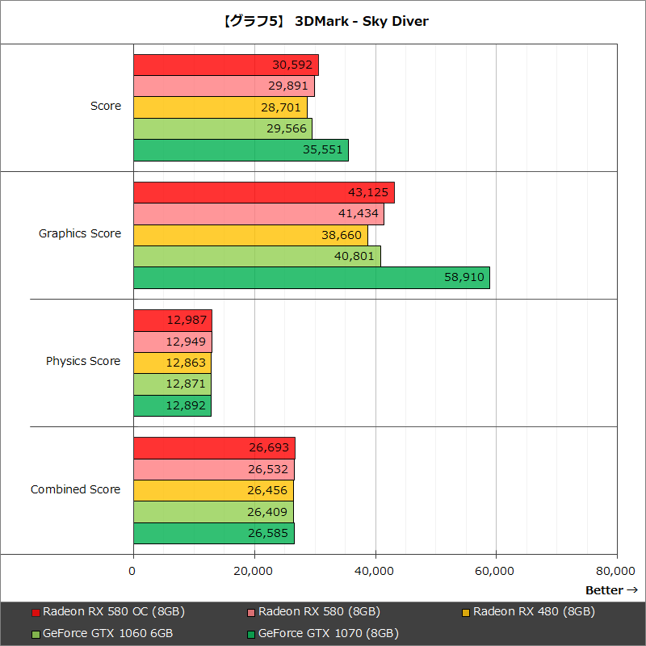This screenshot has height=646, width=646.
Task: Click the 12,871 Physics Score bar
Action: pos(173,384)
